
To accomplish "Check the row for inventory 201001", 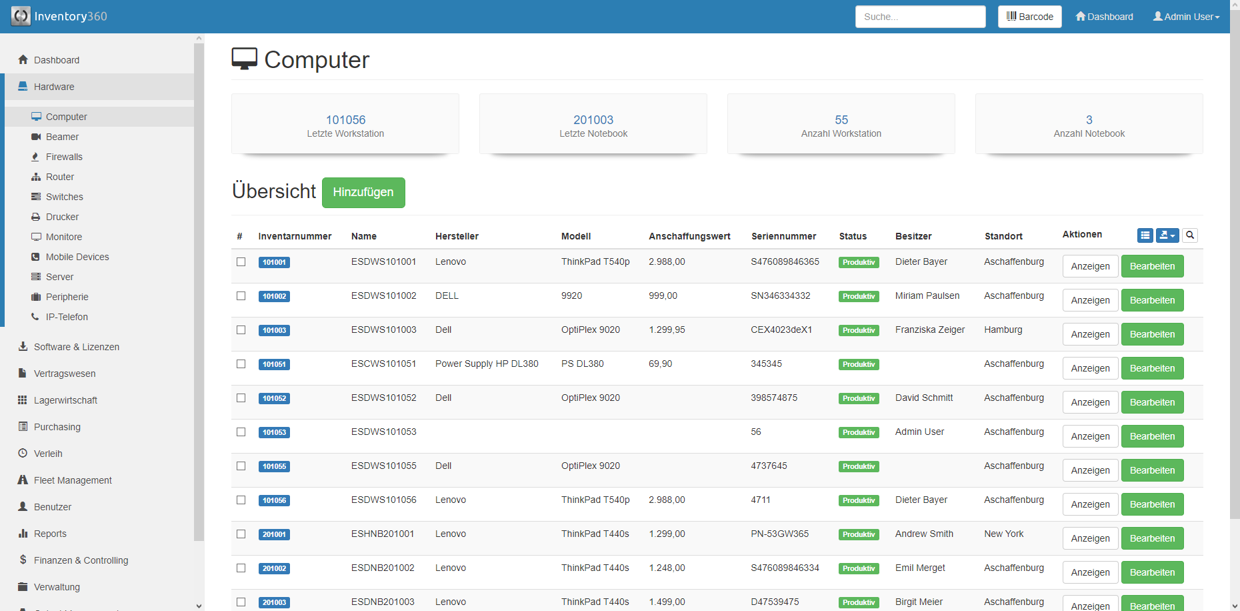I will pyautogui.click(x=241, y=534).
